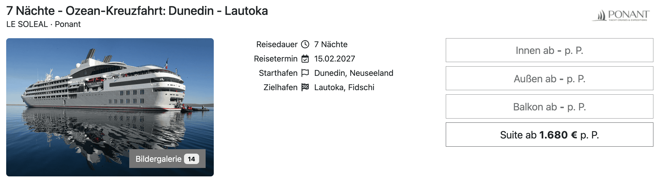Click the 14 image count badge
The width and height of the screenshot is (659, 182).
192,159
